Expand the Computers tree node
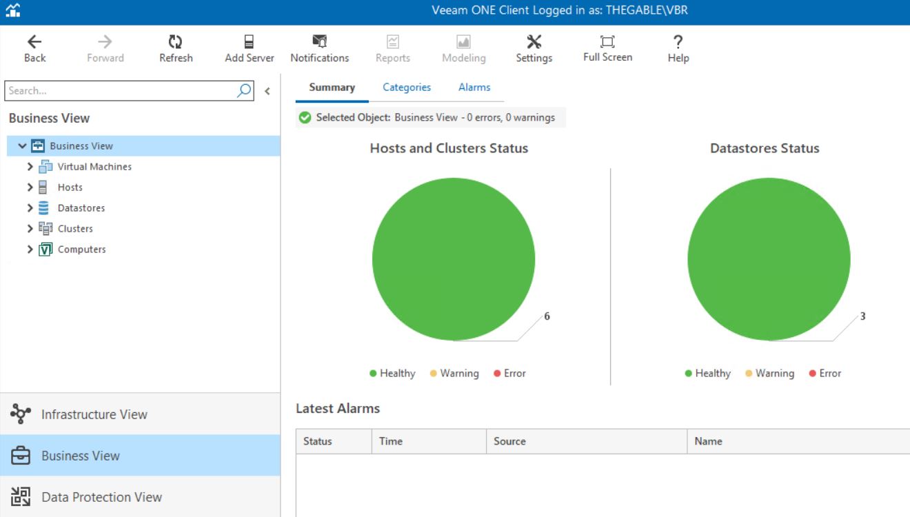 (x=30, y=249)
